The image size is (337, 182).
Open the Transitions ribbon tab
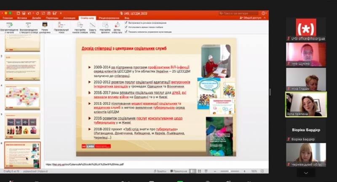(x=52, y=19)
